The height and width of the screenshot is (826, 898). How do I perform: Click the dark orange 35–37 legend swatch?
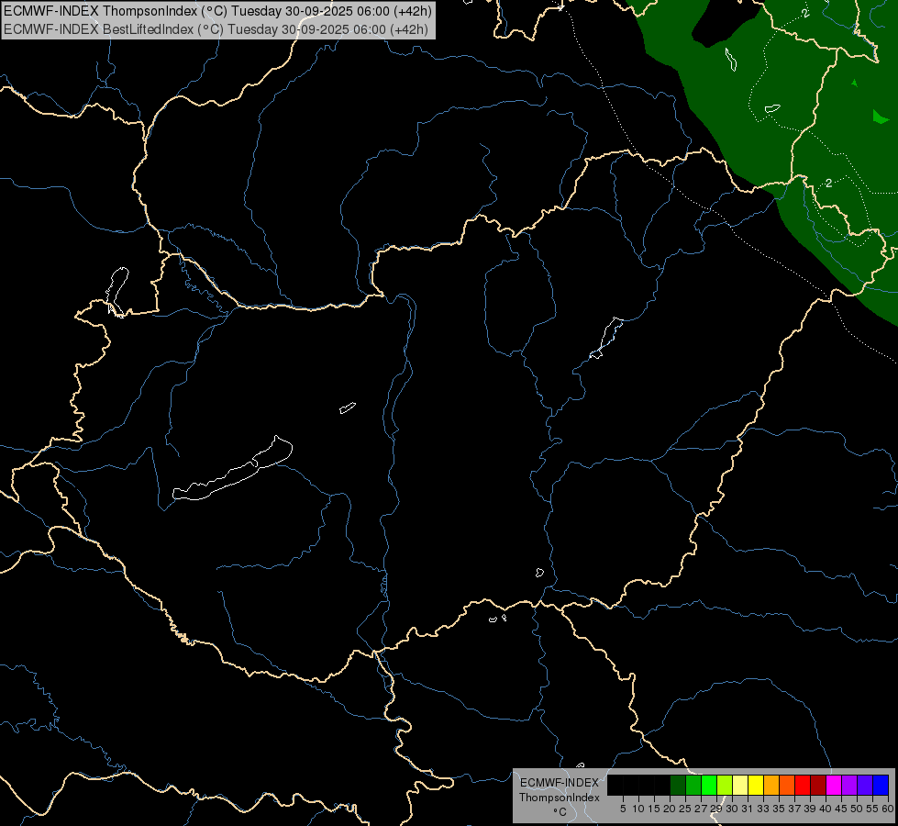click(x=787, y=786)
